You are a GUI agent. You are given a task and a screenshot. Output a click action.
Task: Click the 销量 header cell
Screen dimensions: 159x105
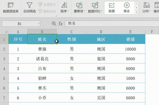click(131, 39)
